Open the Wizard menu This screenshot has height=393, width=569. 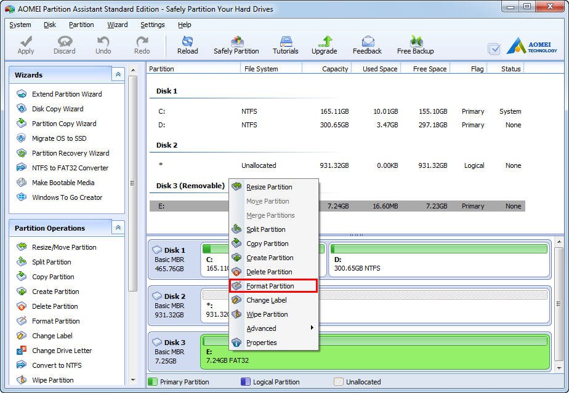click(117, 25)
